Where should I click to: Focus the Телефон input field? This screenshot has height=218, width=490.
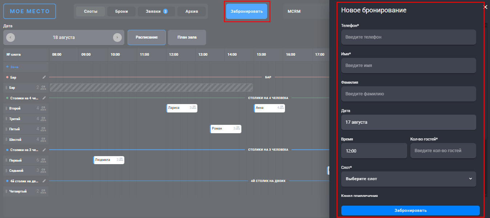click(x=409, y=37)
